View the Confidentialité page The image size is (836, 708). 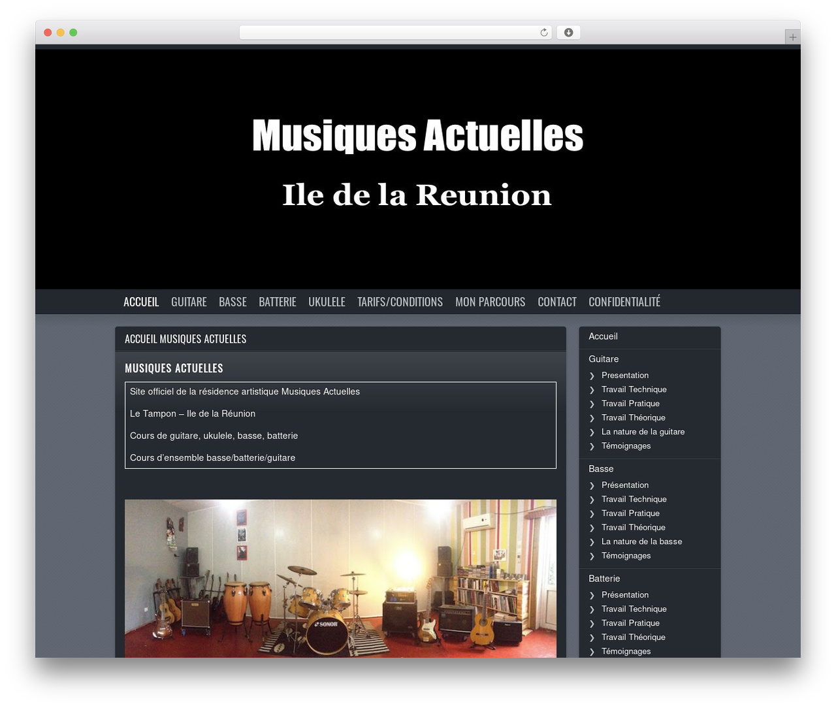pyautogui.click(x=624, y=302)
